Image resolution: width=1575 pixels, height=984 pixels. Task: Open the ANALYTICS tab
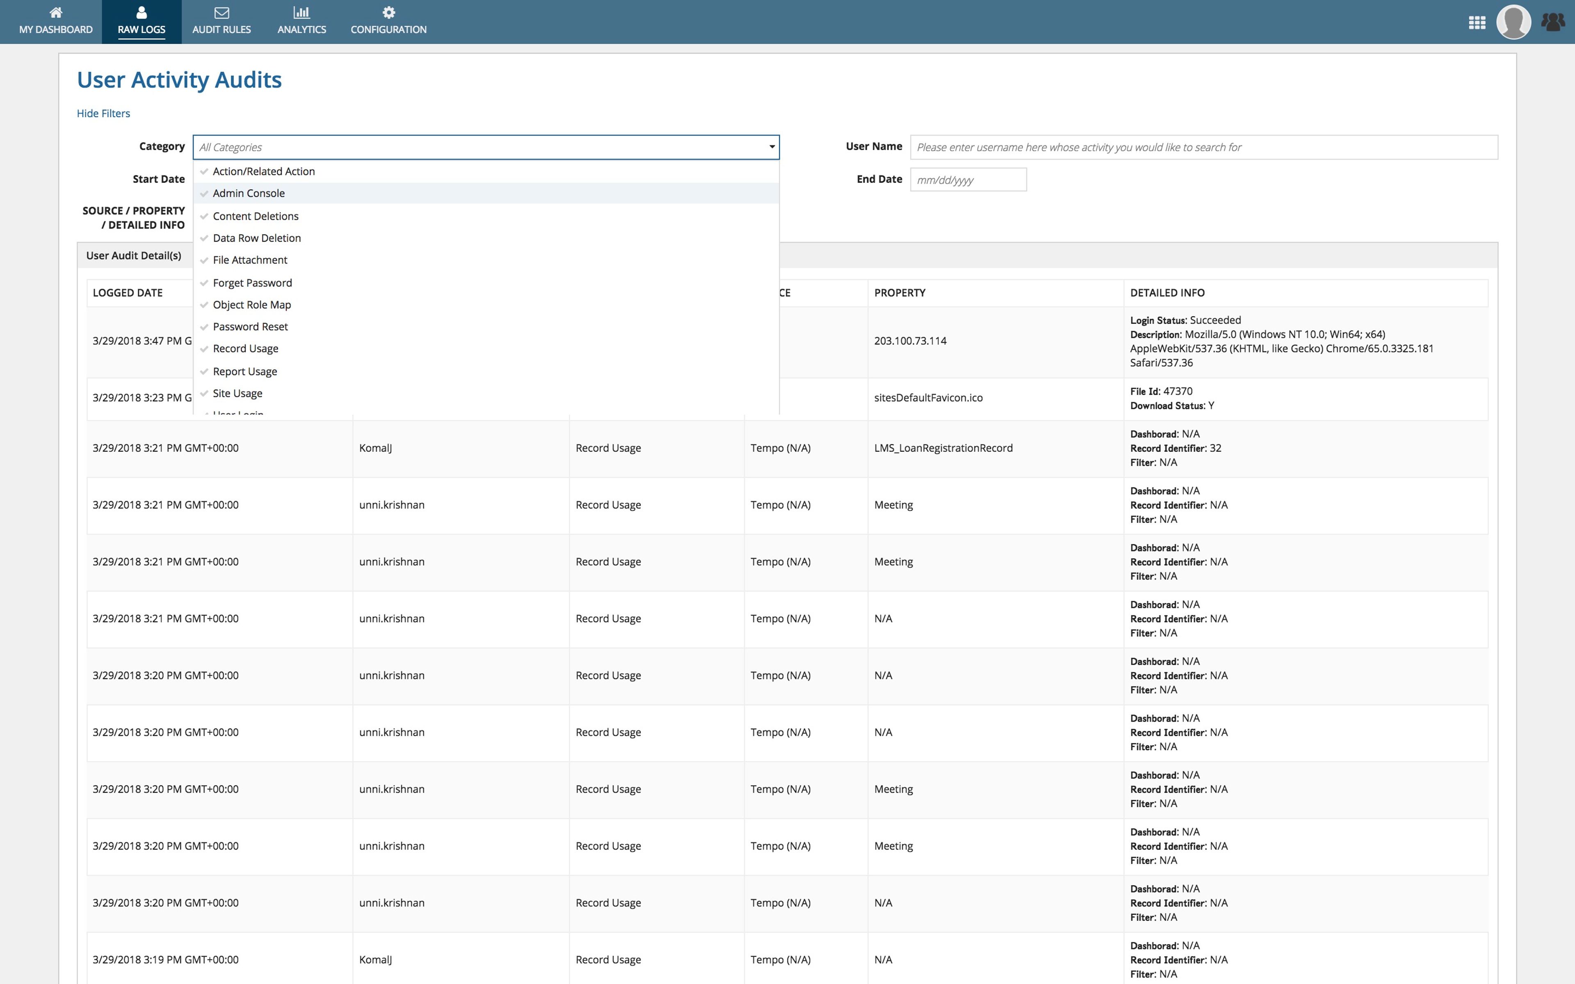[301, 22]
